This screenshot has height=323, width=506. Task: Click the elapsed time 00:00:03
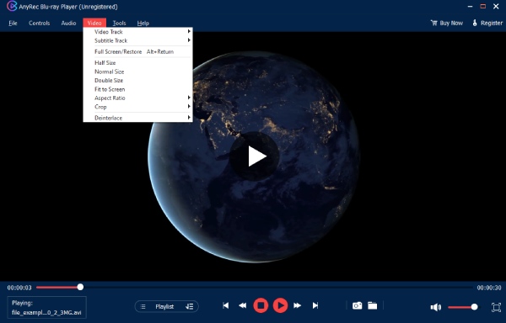coord(19,288)
